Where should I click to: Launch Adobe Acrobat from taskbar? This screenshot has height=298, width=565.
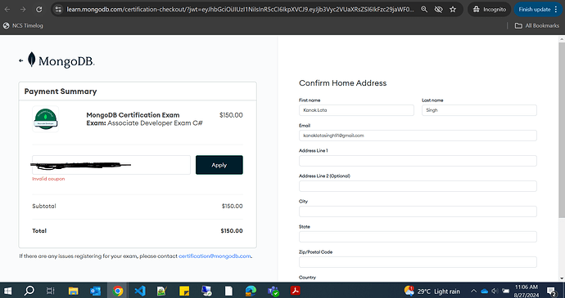(296, 291)
